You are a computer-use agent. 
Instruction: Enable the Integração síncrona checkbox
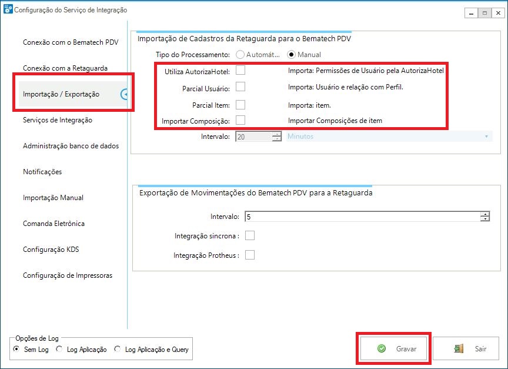click(250, 235)
